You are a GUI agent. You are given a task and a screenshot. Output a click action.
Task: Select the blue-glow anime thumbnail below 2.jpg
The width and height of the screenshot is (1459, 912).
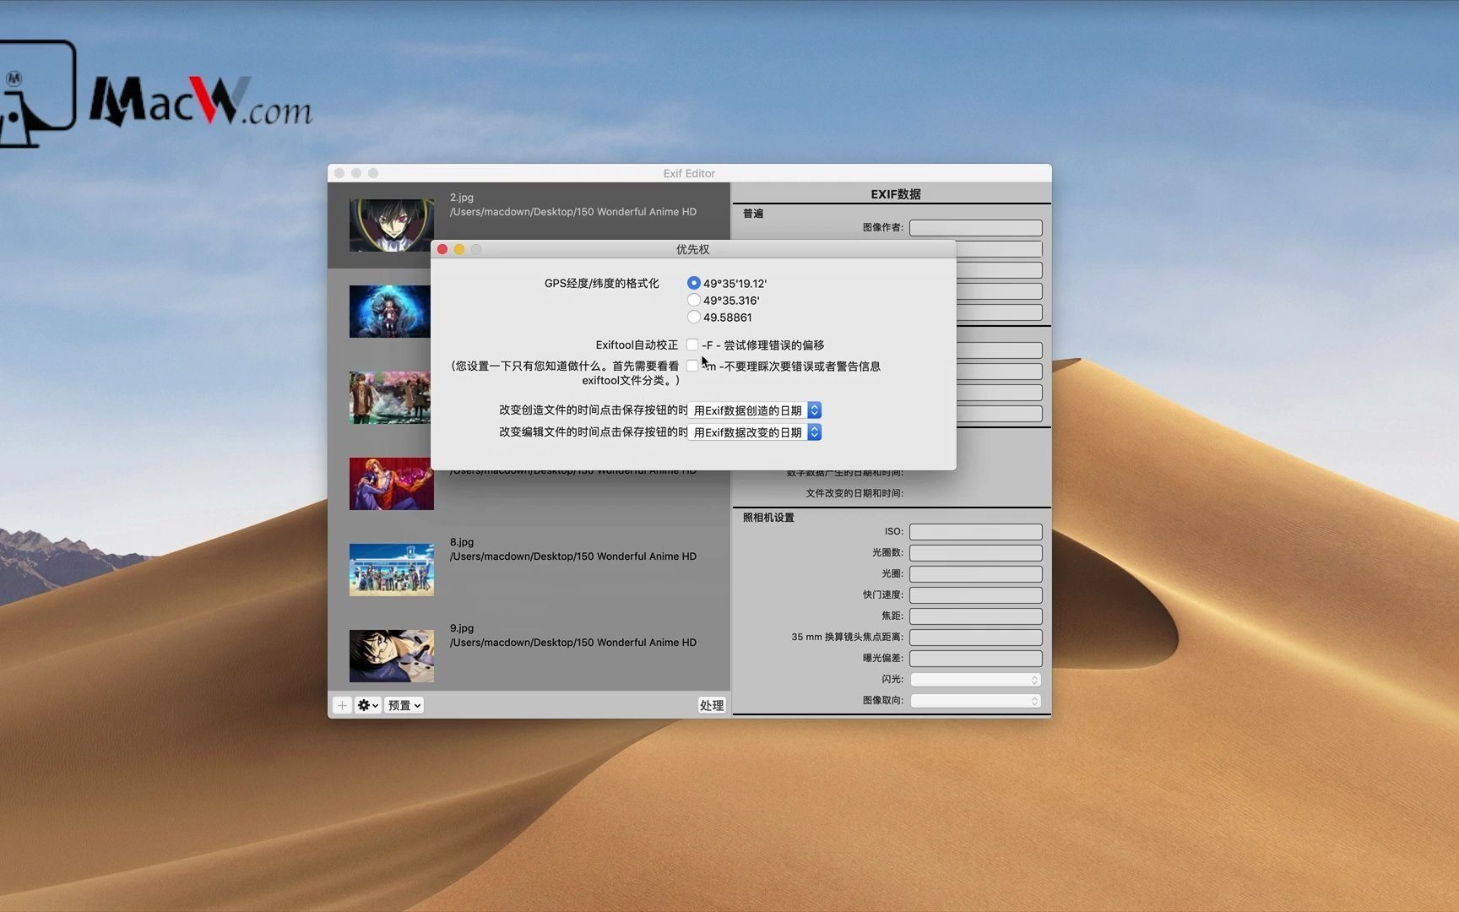390,312
